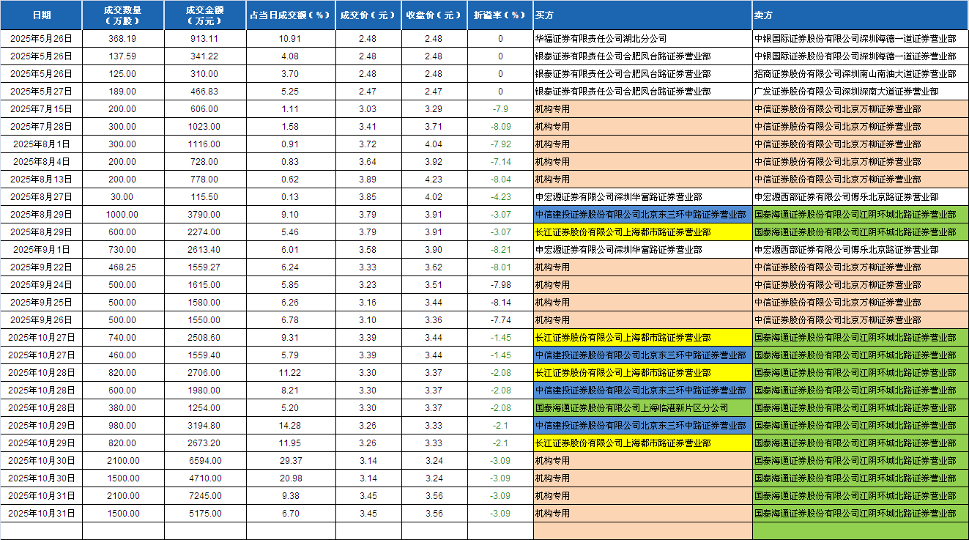Select the date cell 2025年8月4日
Screen dimensions: 969x540
[42, 161]
